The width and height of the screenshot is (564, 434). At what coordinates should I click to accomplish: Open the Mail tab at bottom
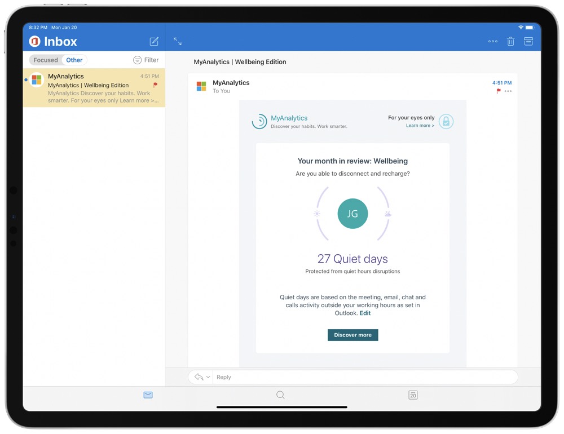pyautogui.click(x=148, y=395)
